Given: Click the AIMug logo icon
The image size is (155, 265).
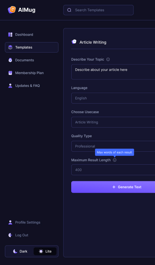Looking at the screenshot, I should point(12,10).
